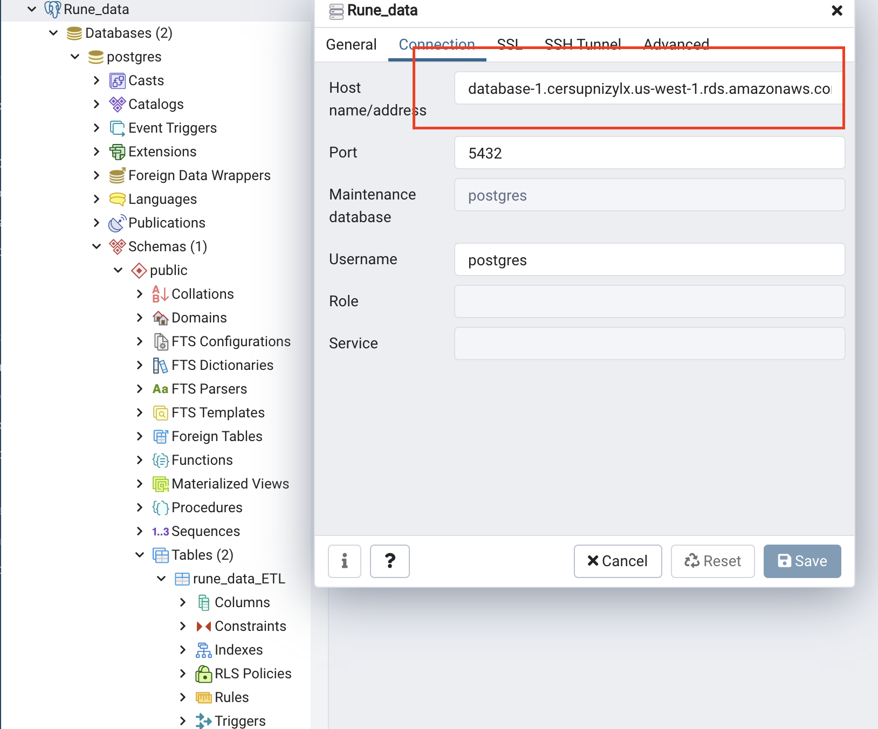Click the Collations icon
The image size is (878, 729).
tap(161, 294)
